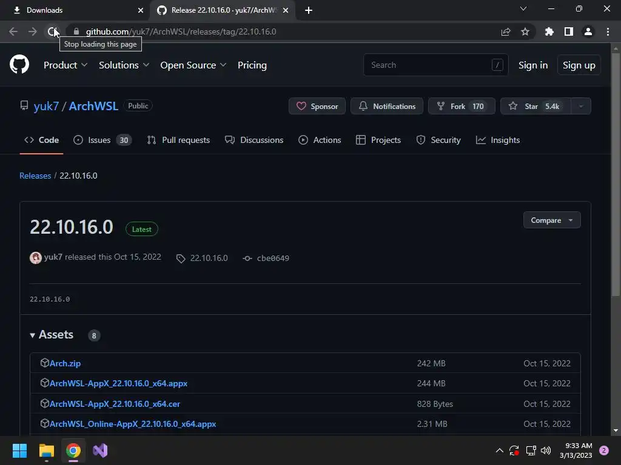Screen dimensions: 621x465
Task: Bookmark this tab star icon
Action: pos(525,31)
